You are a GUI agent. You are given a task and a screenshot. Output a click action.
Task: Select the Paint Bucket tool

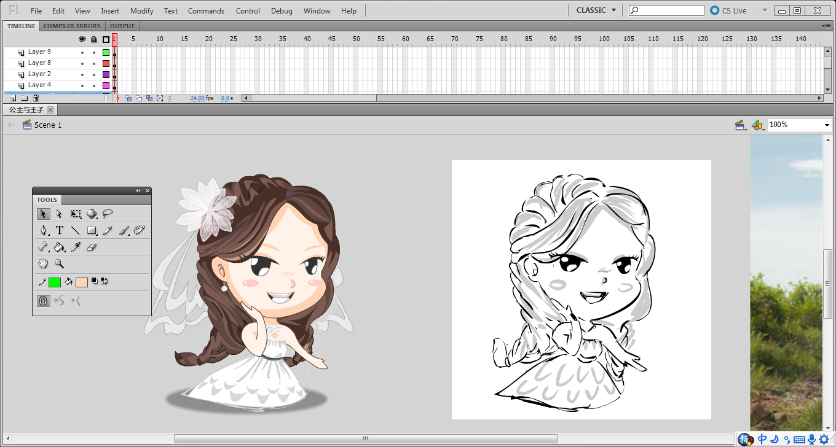click(x=60, y=247)
